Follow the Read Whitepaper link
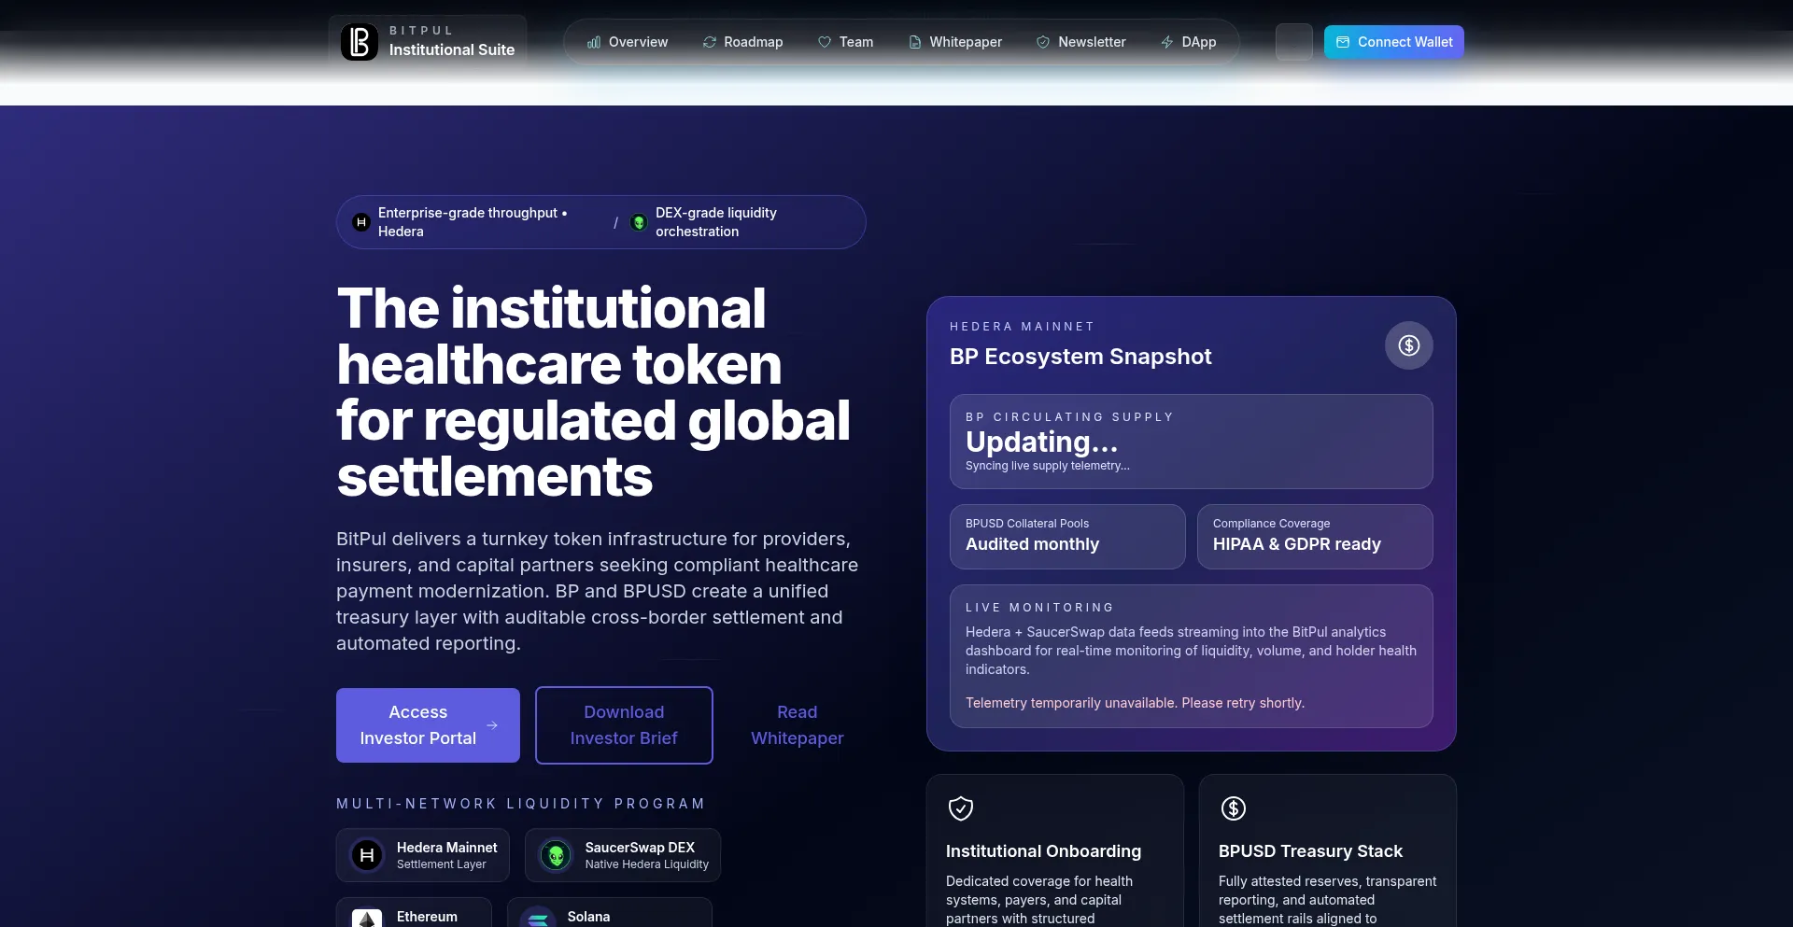This screenshot has height=927, width=1793. [797, 725]
